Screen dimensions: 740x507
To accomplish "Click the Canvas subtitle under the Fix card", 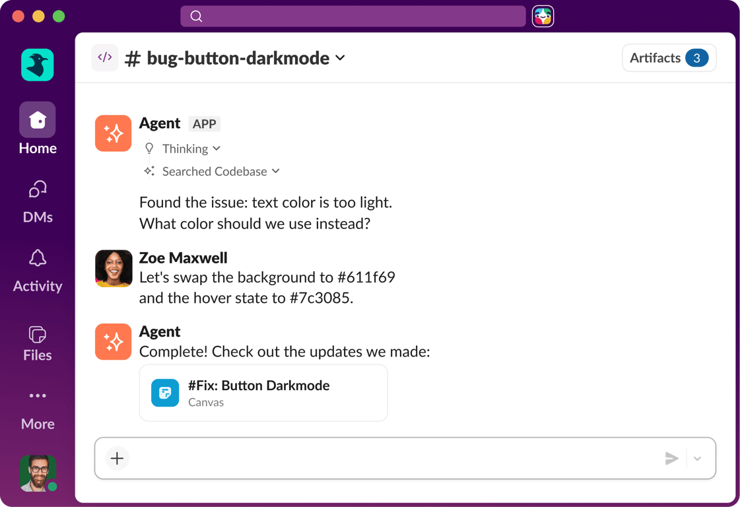I will click(x=206, y=402).
